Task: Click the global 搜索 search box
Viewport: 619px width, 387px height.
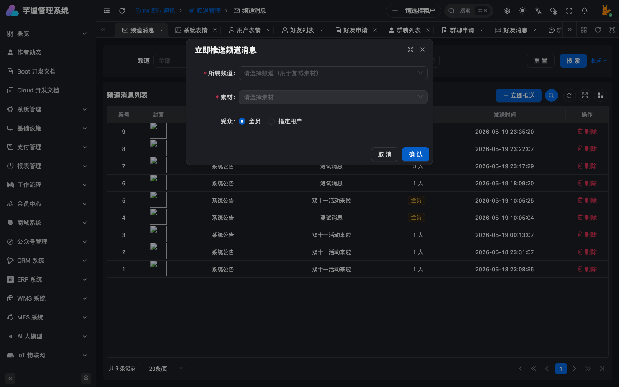Action: pyautogui.click(x=469, y=11)
